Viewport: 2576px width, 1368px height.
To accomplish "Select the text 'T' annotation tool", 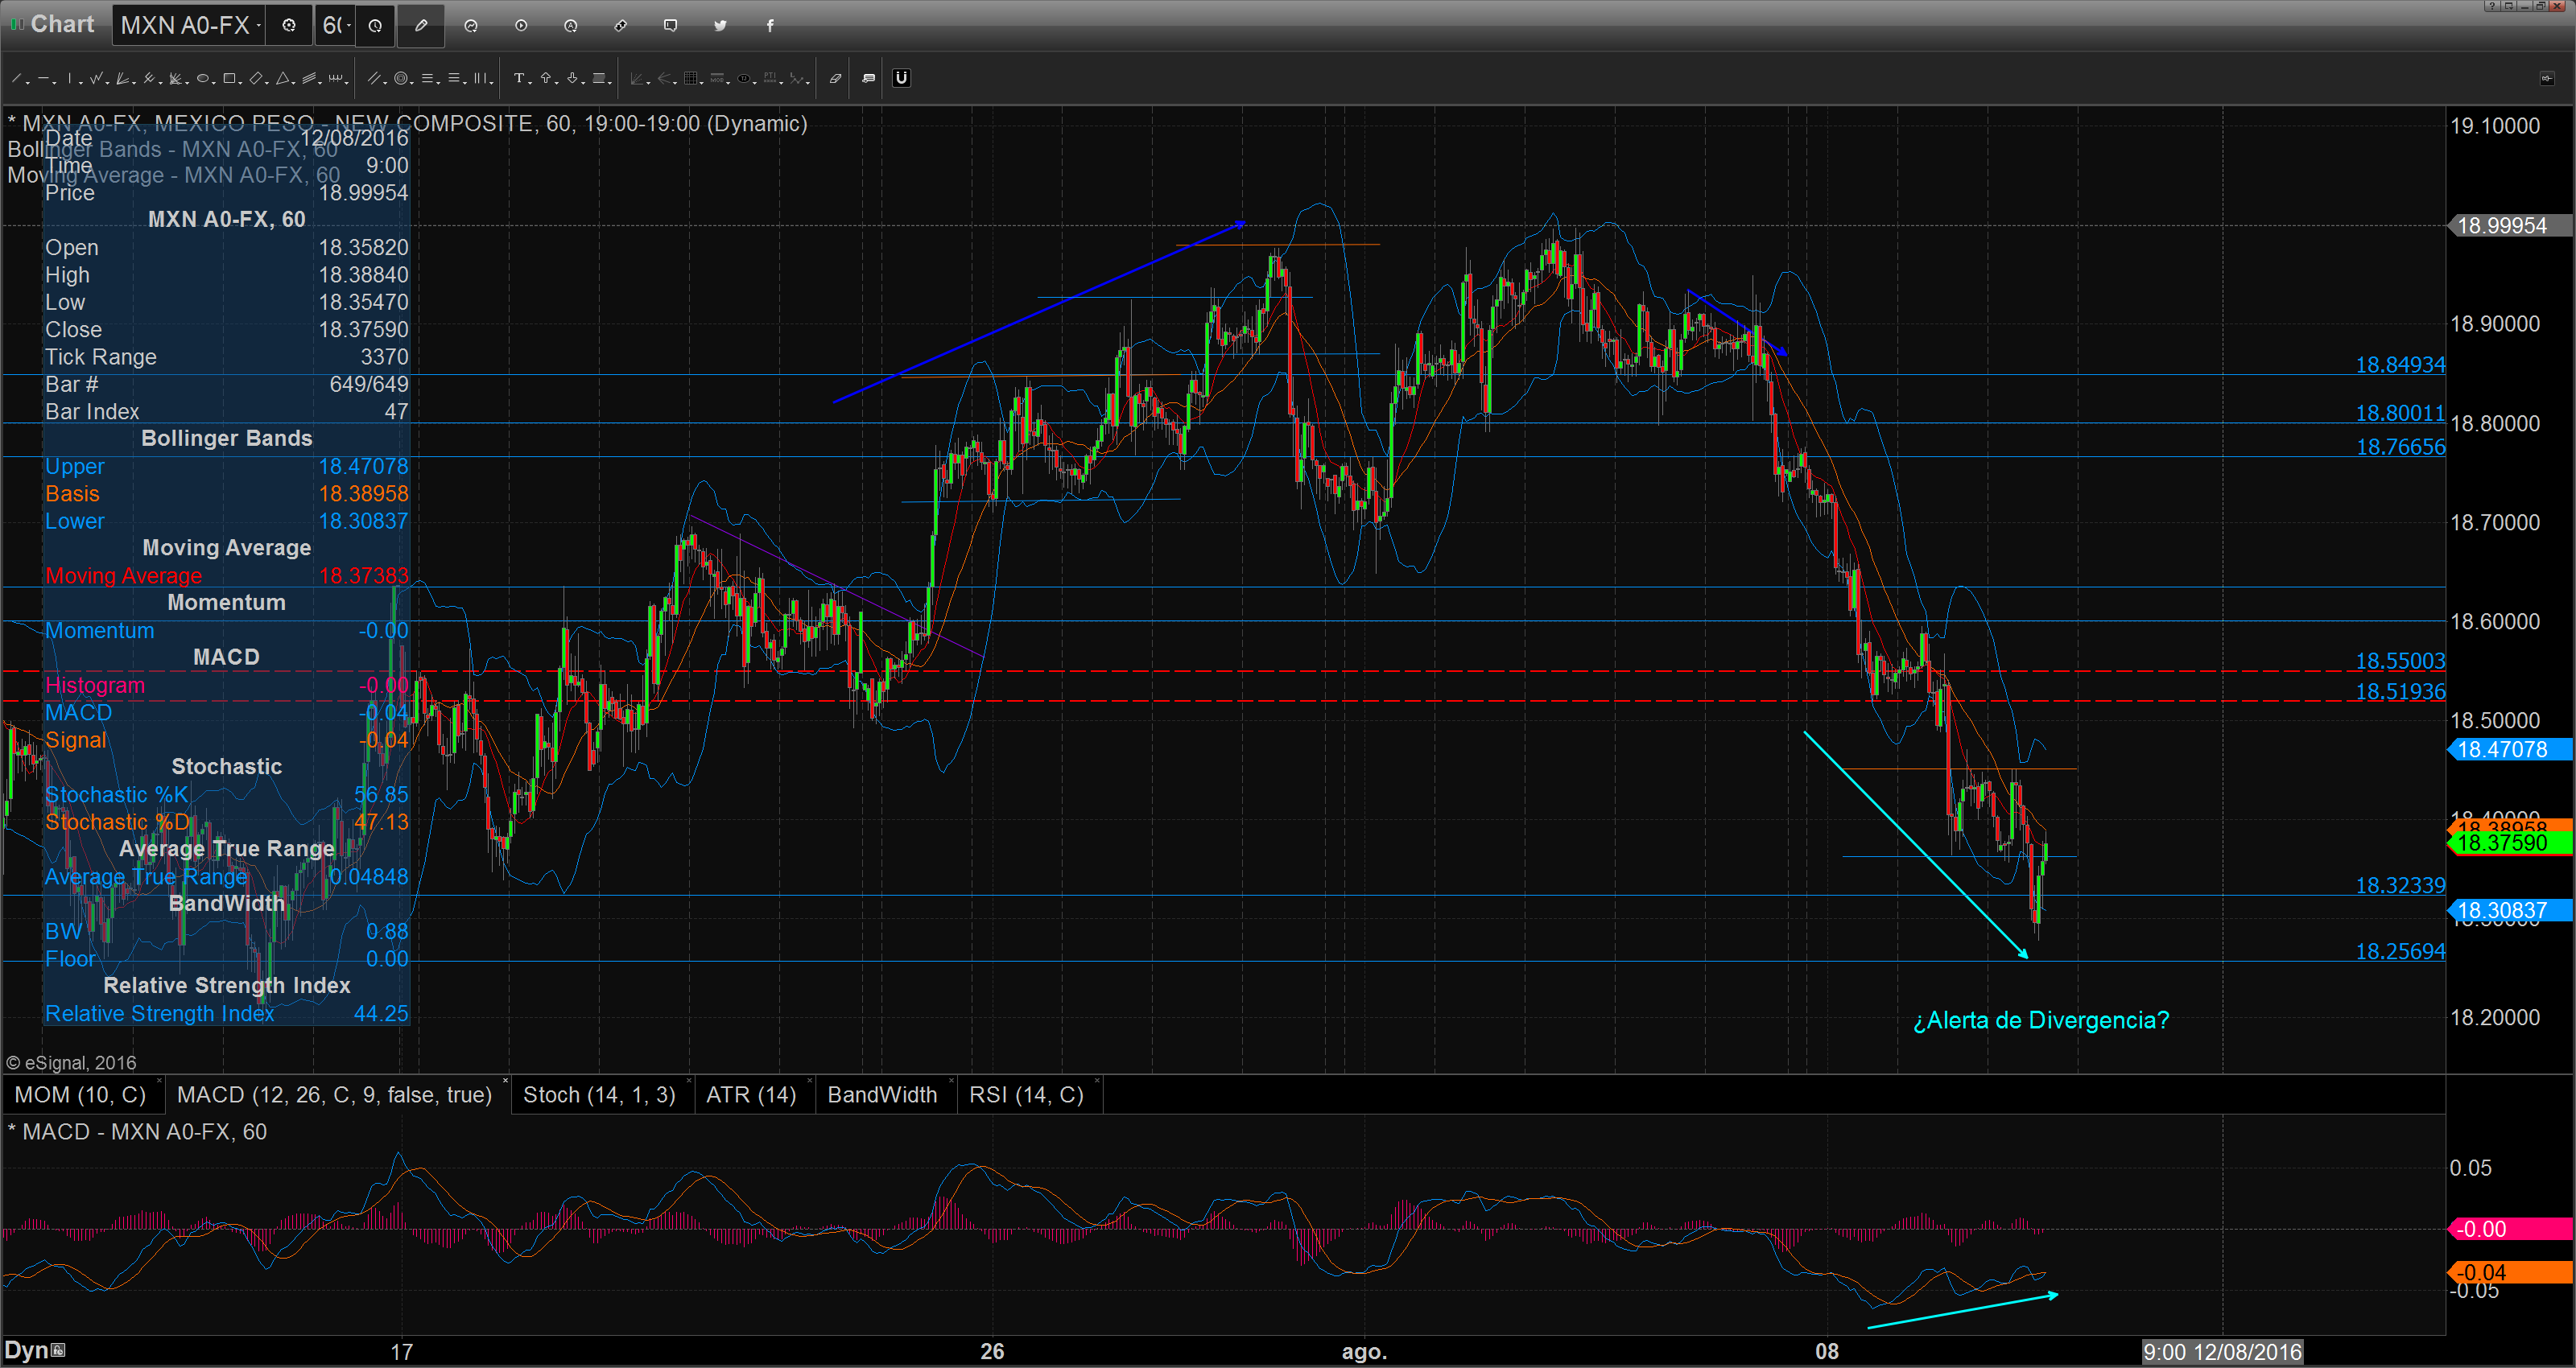I will point(518,78).
